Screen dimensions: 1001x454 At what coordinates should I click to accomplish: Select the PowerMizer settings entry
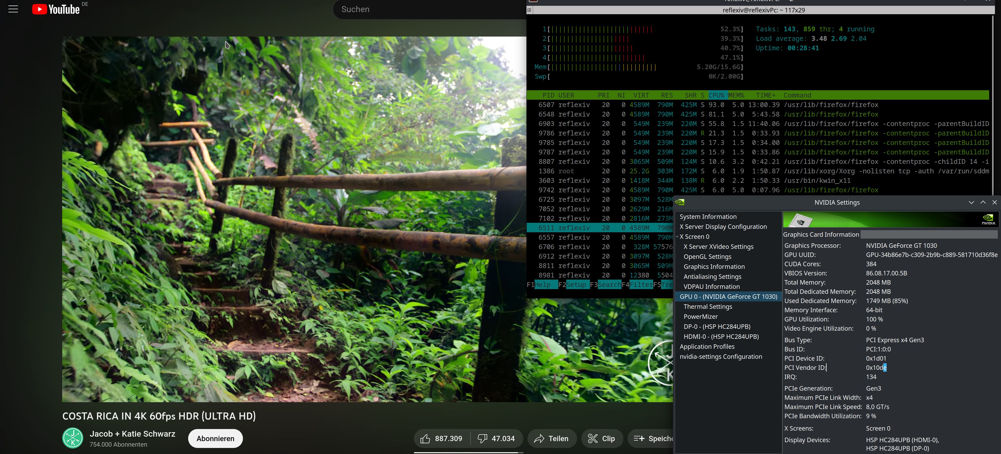point(700,317)
